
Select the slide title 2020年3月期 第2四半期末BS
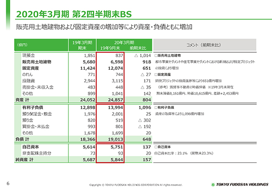(74, 14)
